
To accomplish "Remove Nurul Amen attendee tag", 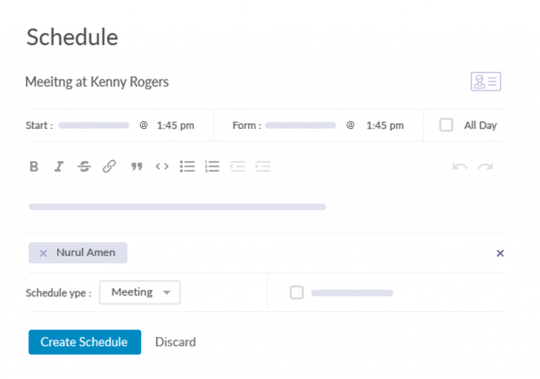I will (x=44, y=253).
